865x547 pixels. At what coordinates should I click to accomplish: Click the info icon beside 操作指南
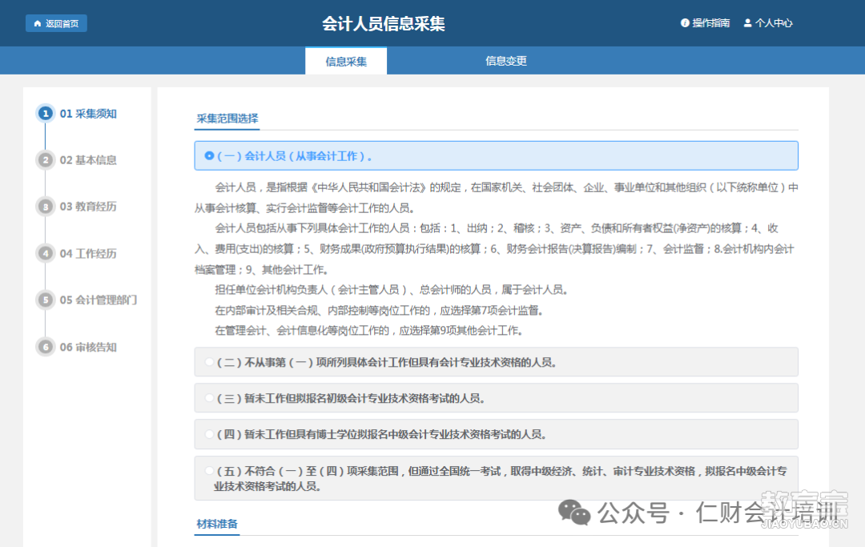(x=685, y=23)
